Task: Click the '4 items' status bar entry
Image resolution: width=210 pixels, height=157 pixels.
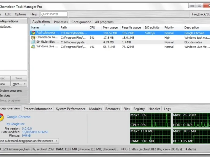Action: pyautogui.click(x=191, y=149)
